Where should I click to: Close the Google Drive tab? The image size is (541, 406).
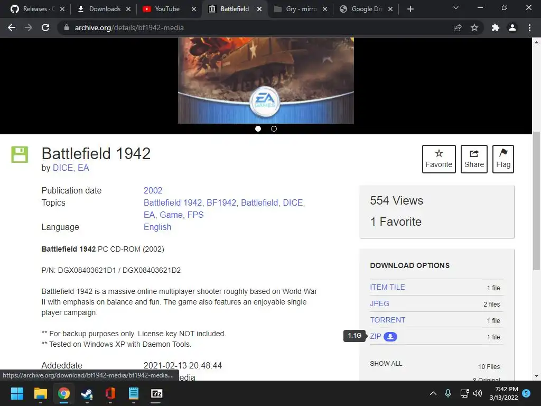point(390,9)
